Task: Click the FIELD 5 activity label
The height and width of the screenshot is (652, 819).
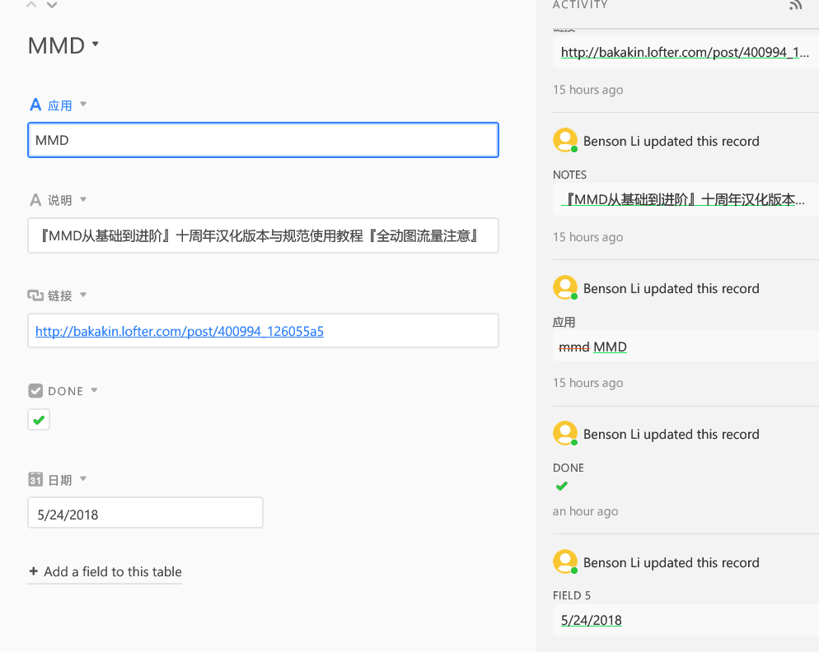Action: [x=572, y=595]
